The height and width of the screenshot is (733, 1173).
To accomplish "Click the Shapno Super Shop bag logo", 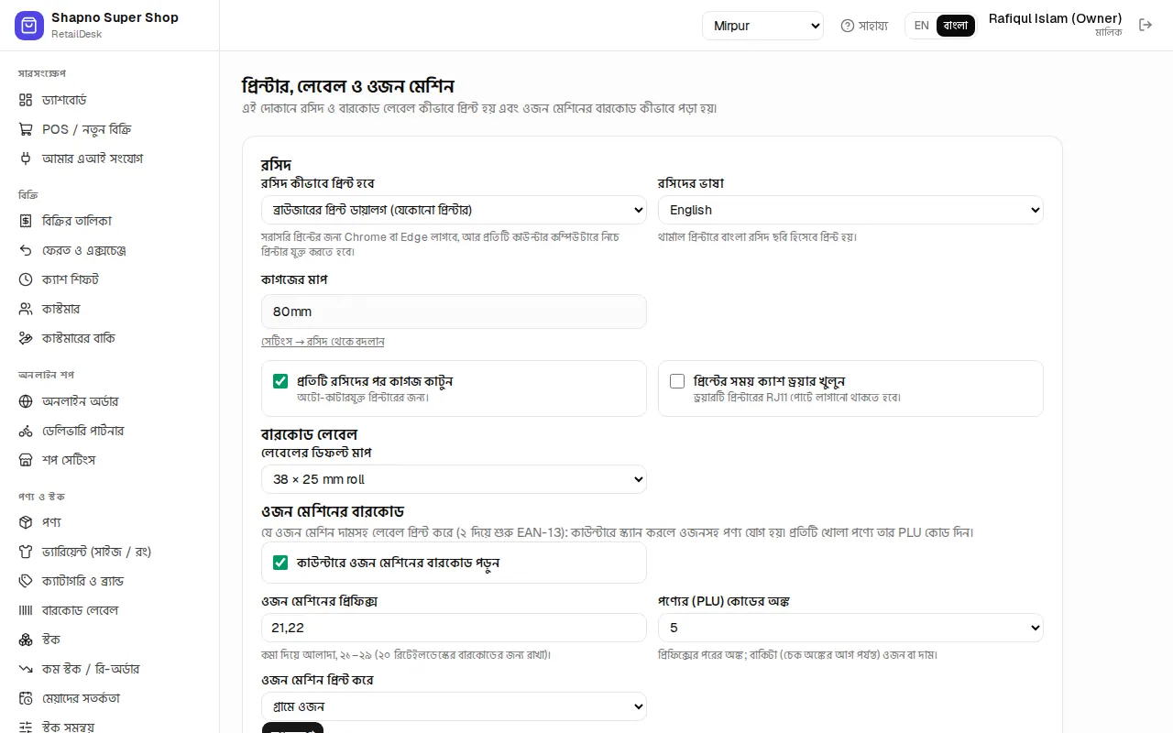I will (x=29, y=26).
